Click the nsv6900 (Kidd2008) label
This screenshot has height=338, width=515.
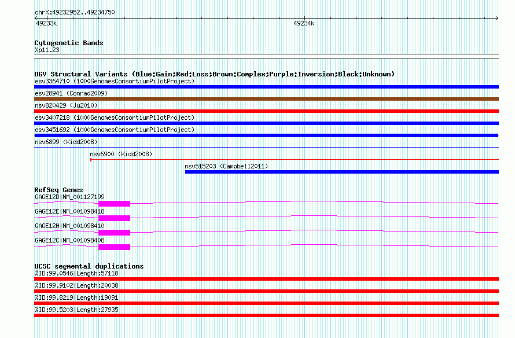click(x=121, y=154)
